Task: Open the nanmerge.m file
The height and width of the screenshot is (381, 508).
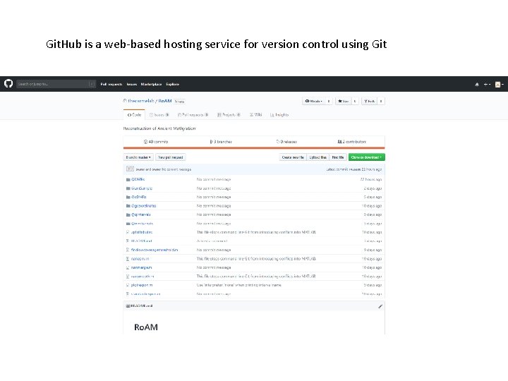Action: pyautogui.click(x=141, y=267)
